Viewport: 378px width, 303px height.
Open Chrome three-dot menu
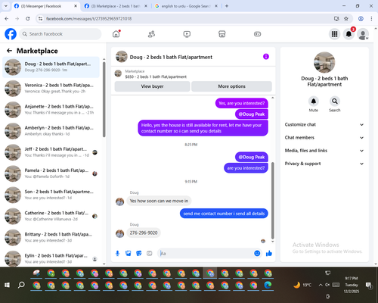(371, 19)
